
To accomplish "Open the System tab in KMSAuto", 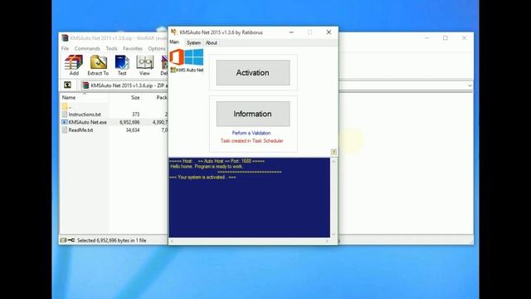I will point(193,42).
